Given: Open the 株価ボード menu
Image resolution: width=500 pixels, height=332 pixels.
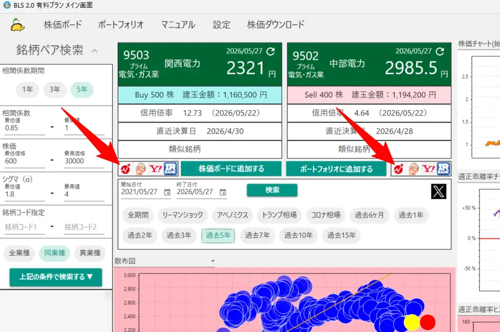Looking at the screenshot, I should [63, 25].
